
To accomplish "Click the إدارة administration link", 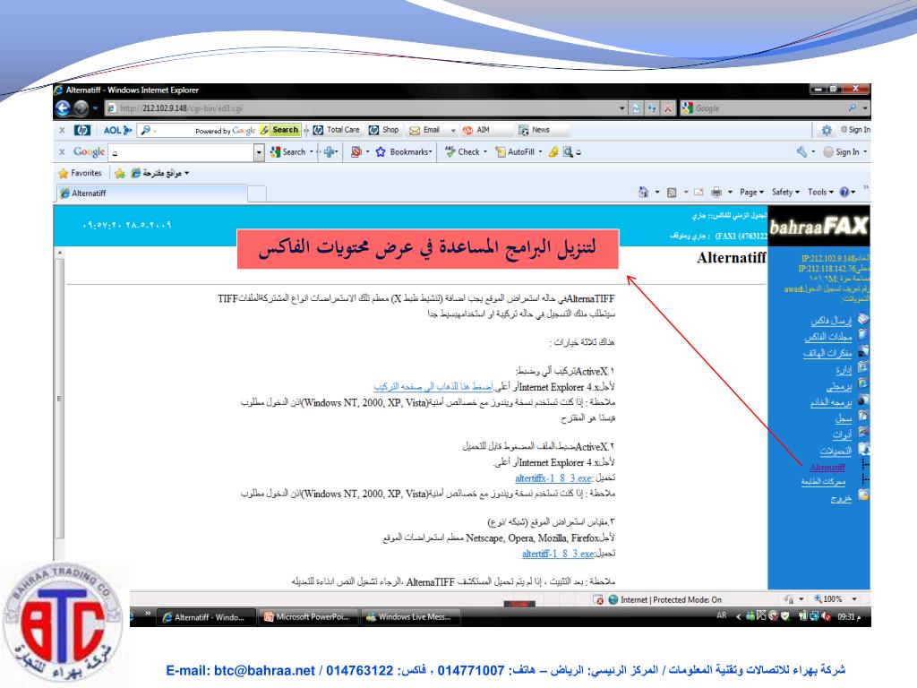I will coord(844,370).
